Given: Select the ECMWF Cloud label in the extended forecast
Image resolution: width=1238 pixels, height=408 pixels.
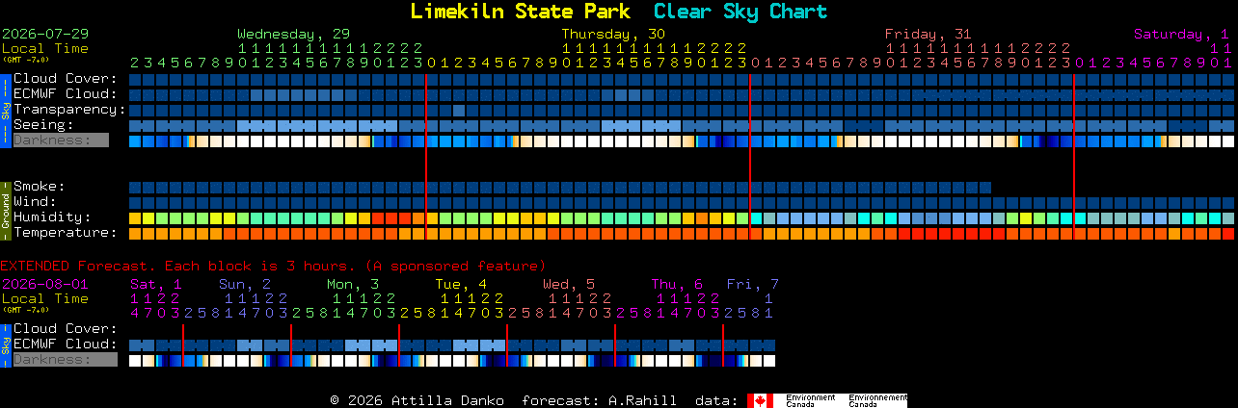Looking at the screenshot, I should click(66, 344).
